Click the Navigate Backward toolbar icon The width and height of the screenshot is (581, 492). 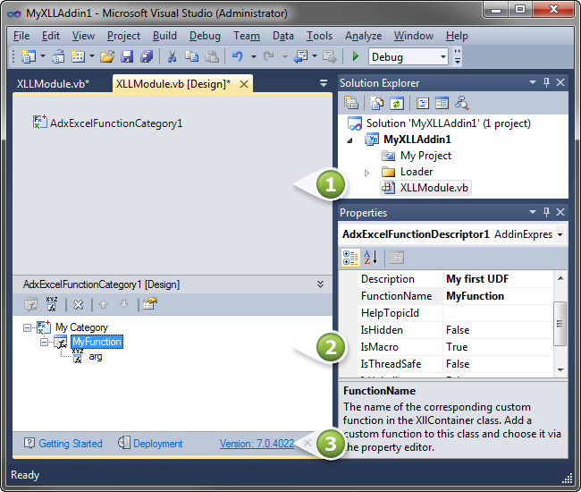pyautogui.click(x=300, y=56)
